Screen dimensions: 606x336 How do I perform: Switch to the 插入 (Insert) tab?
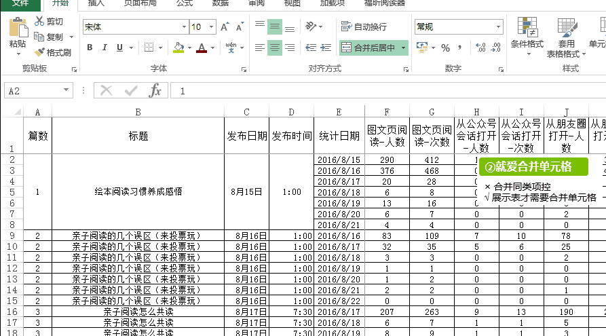pyautogui.click(x=96, y=3)
